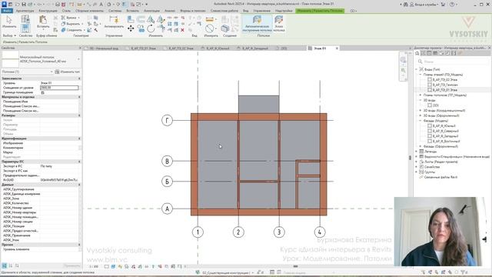Switch to View (Вид) ribbon tab
This screenshot has width=492, height=277.
pyautogui.click(x=246, y=11)
